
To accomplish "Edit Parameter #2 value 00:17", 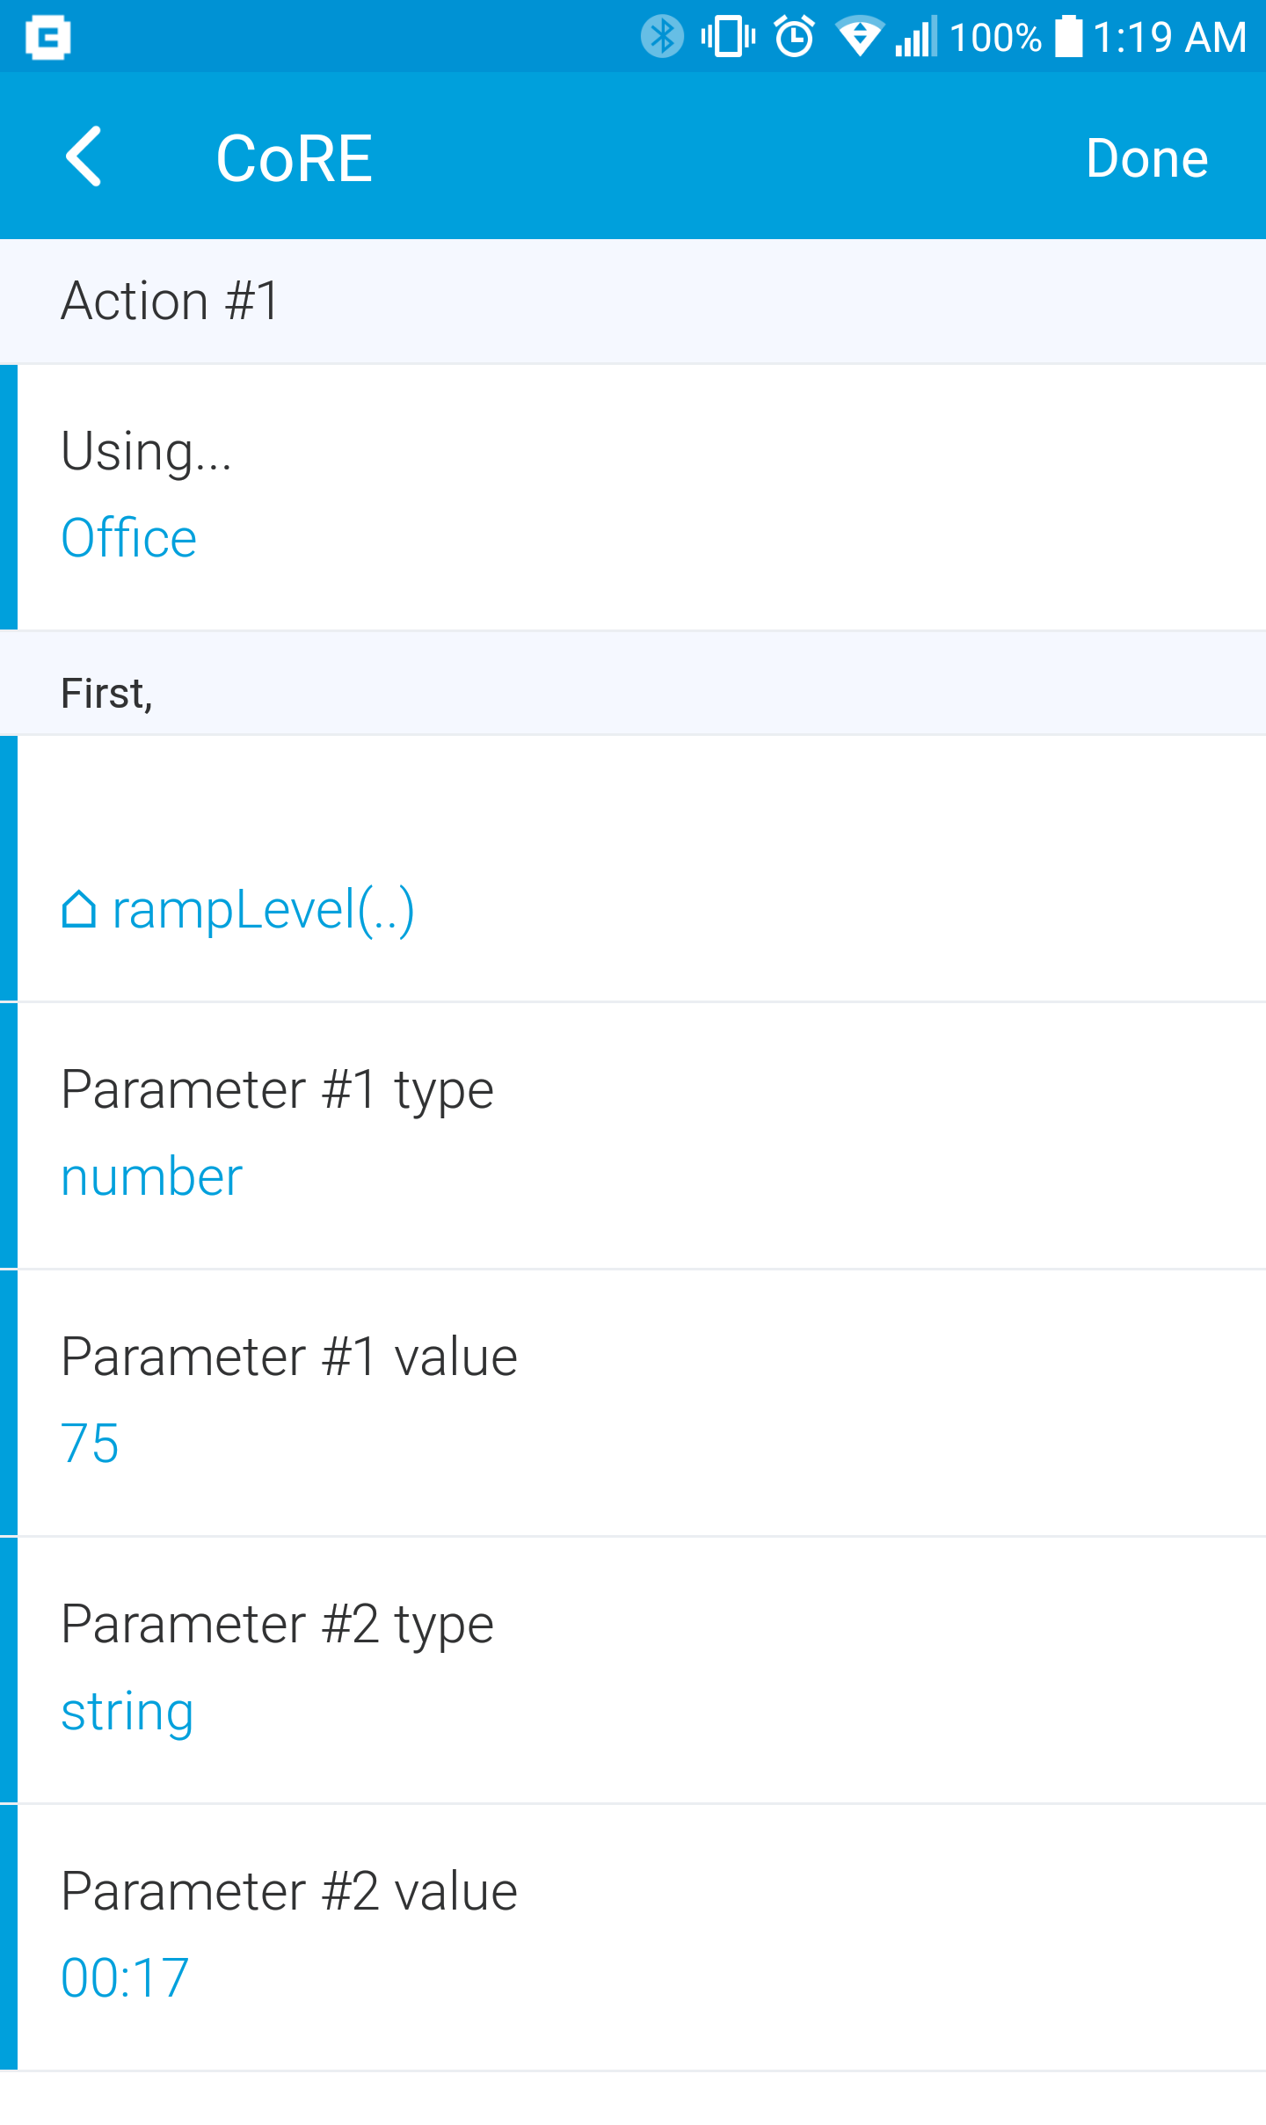I will (633, 1936).
